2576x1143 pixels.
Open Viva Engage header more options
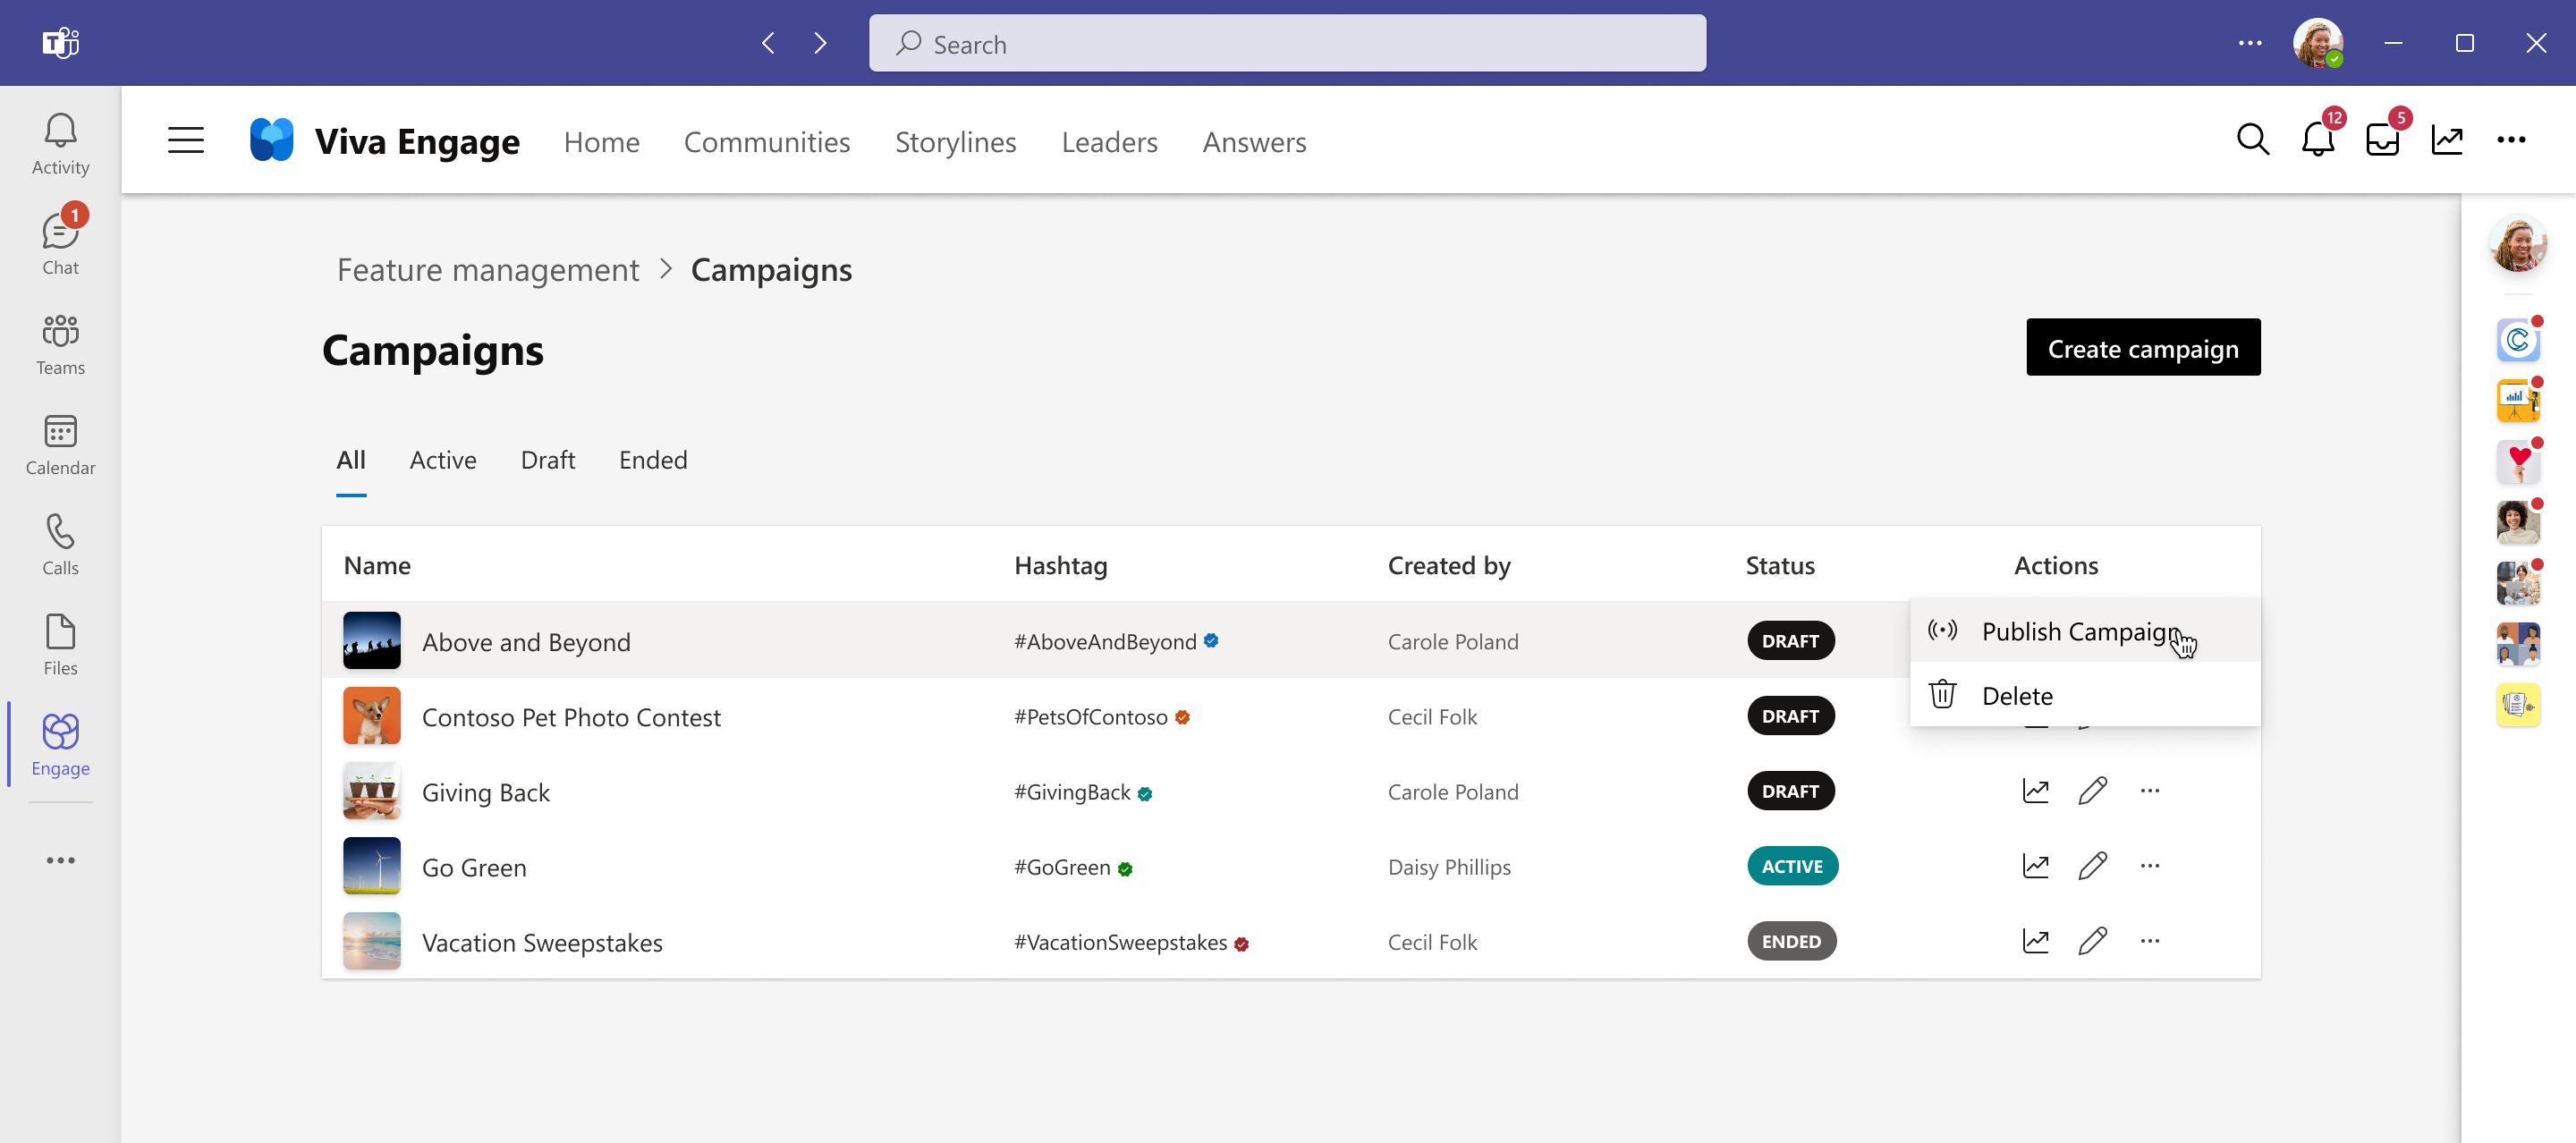pos(2511,140)
